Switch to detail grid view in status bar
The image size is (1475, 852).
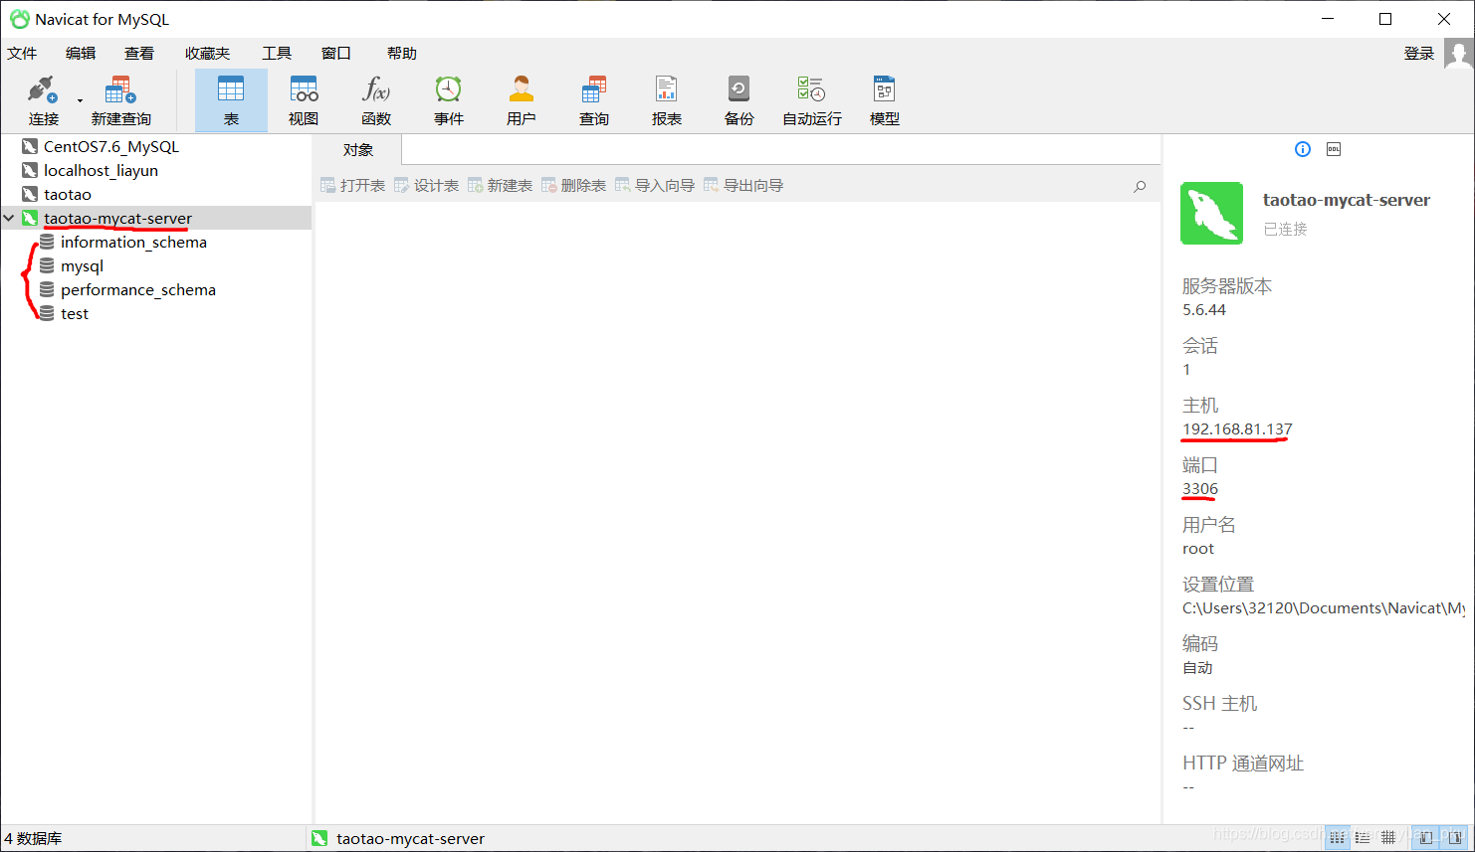pos(1388,838)
